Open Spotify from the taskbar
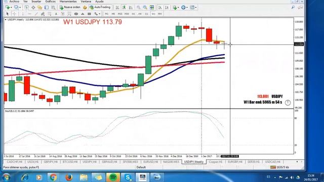The width and height of the screenshot is (324, 182). point(113,177)
